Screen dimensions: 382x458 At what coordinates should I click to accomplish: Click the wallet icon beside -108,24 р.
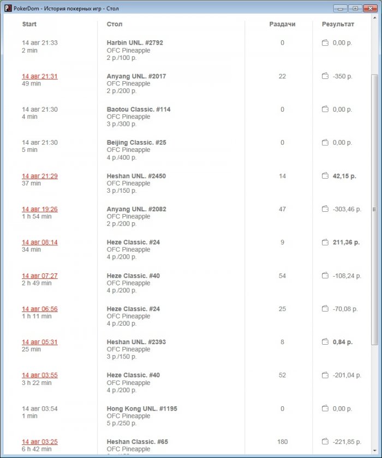pyautogui.click(x=325, y=276)
